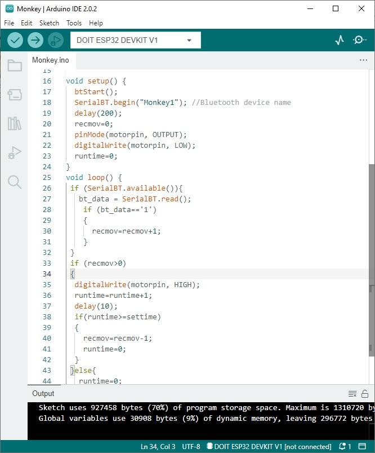Click recmov=recmov+1; statement

tap(126, 231)
